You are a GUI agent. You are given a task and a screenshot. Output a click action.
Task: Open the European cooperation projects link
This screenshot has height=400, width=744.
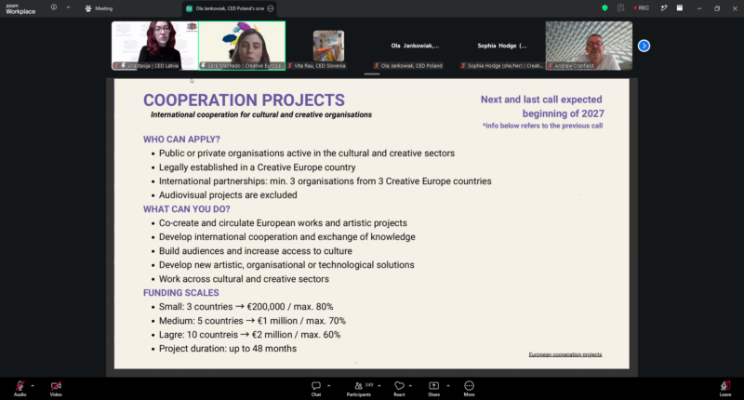click(565, 354)
